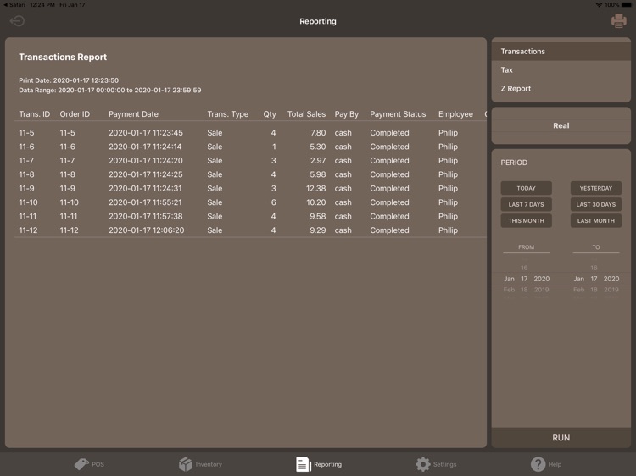Tap the battery percentage indicator

(611, 5)
